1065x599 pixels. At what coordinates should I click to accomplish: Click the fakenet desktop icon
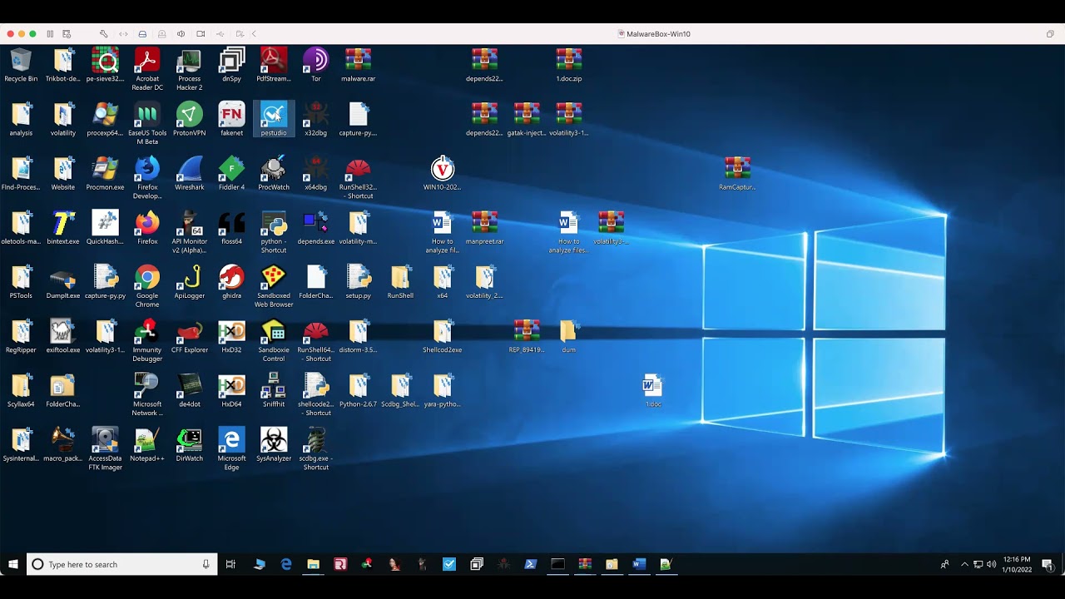231,119
